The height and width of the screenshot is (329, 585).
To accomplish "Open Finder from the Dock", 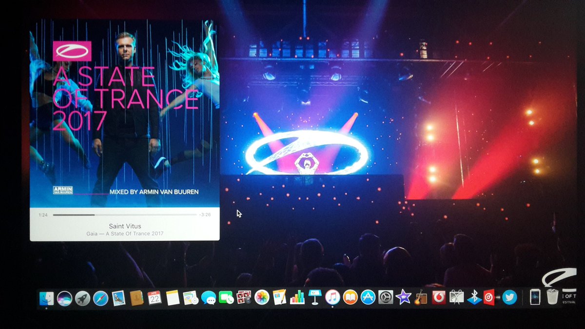I will (x=46, y=298).
